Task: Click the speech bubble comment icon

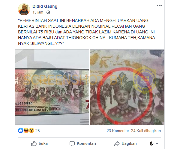Action: [72, 144]
